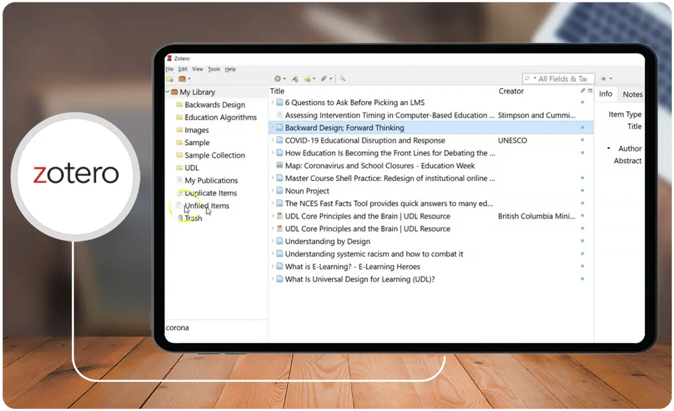Click the All Fields & Tags search box
The width and height of the screenshot is (674, 411).
click(x=558, y=79)
